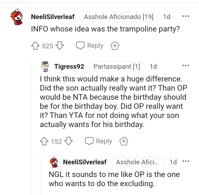The width and height of the screenshot is (199, 195).
Task: Open more options on nested NeeliSilverleaf reply
Action: click(x=185, y=161)
